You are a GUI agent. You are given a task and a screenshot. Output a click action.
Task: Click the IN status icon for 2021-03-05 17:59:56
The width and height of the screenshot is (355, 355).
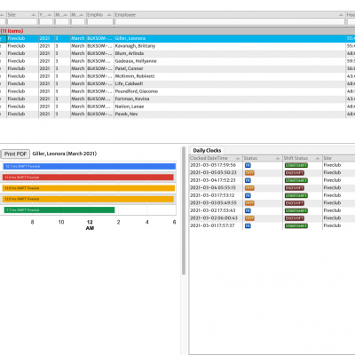tap(248, 165)
